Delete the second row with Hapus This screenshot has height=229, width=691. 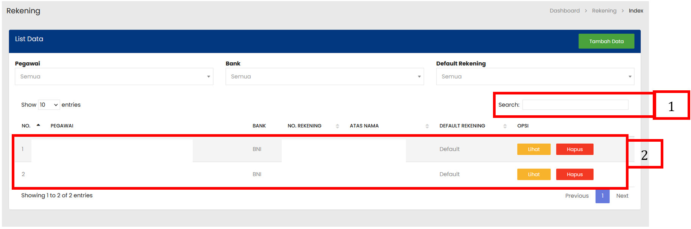pyautogui.click(x=574, y=174)
